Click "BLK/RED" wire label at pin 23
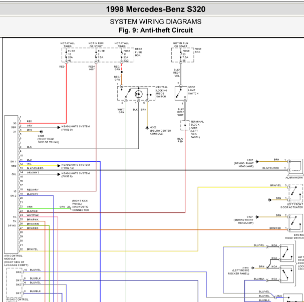 (x=32, y=211)
